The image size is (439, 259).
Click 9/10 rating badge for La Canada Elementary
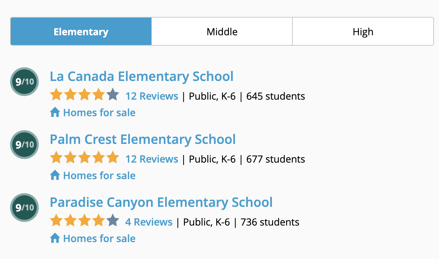[24, 82]
